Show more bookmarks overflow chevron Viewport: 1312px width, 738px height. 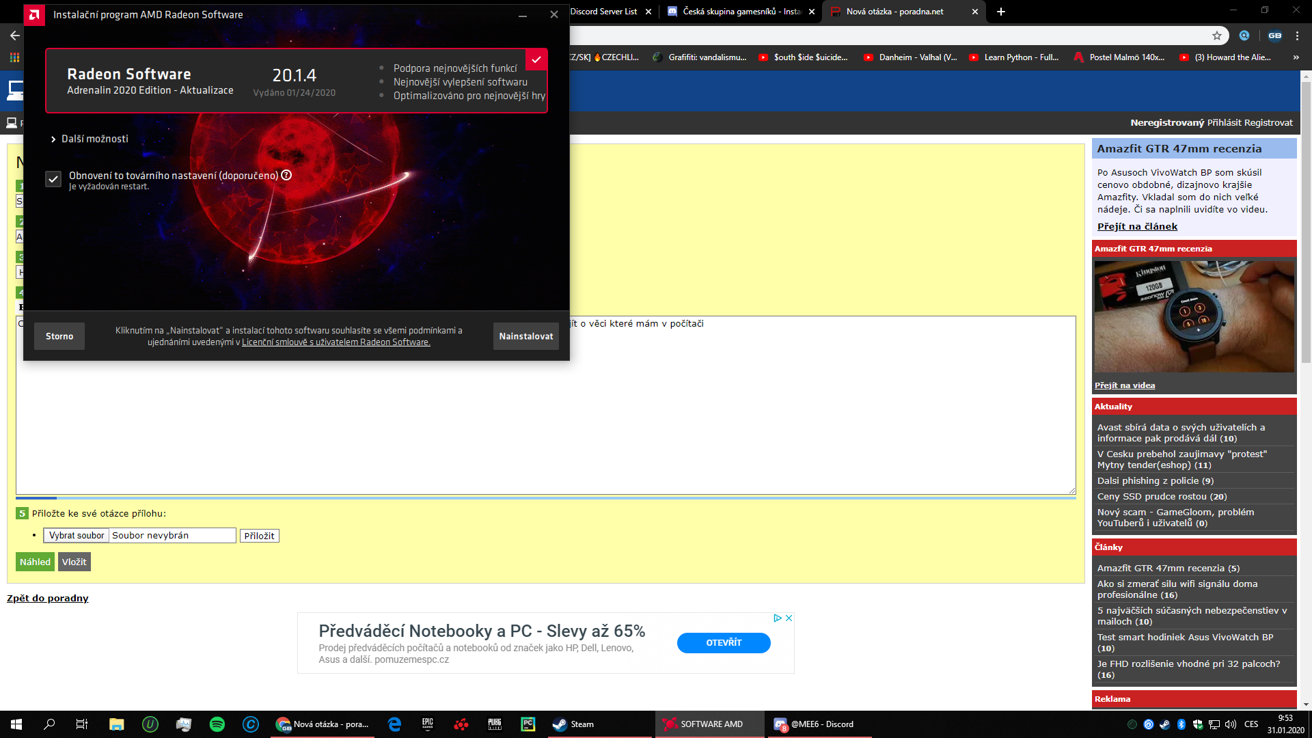1296,57
